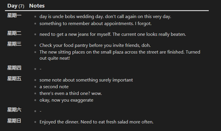Image resolution: width=221 pixels, height=131 pixels.
Task: Select the small plaza sitting places note
Action: pos(120,55)
